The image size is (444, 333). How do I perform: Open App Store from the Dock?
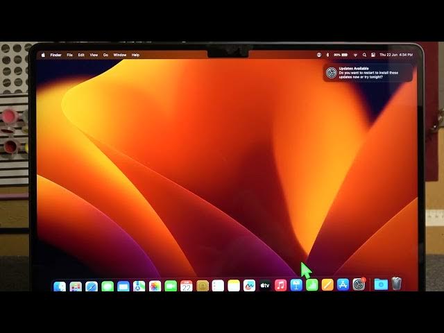(x=343, y=284)
